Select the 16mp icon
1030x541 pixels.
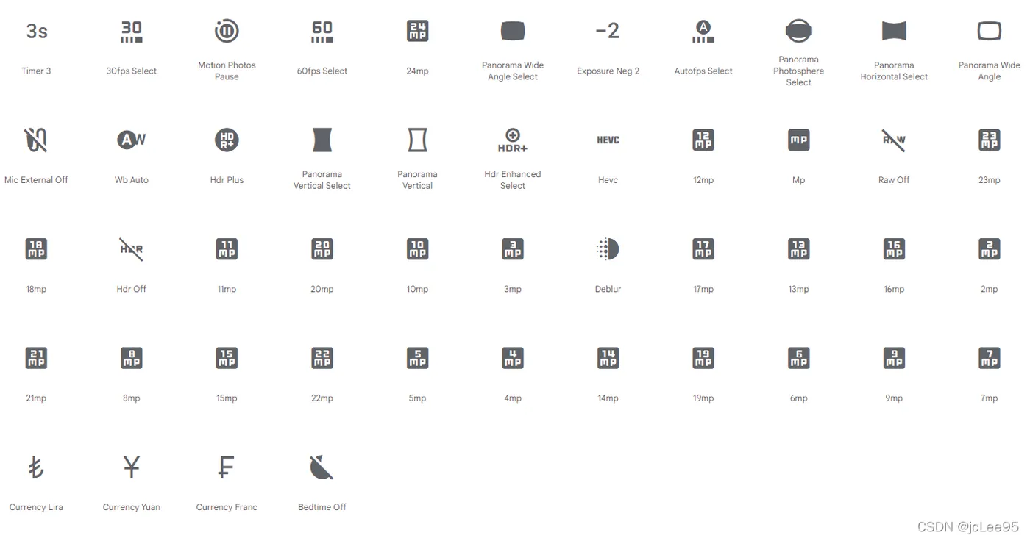pyautogui.click(x=894, y=249)
